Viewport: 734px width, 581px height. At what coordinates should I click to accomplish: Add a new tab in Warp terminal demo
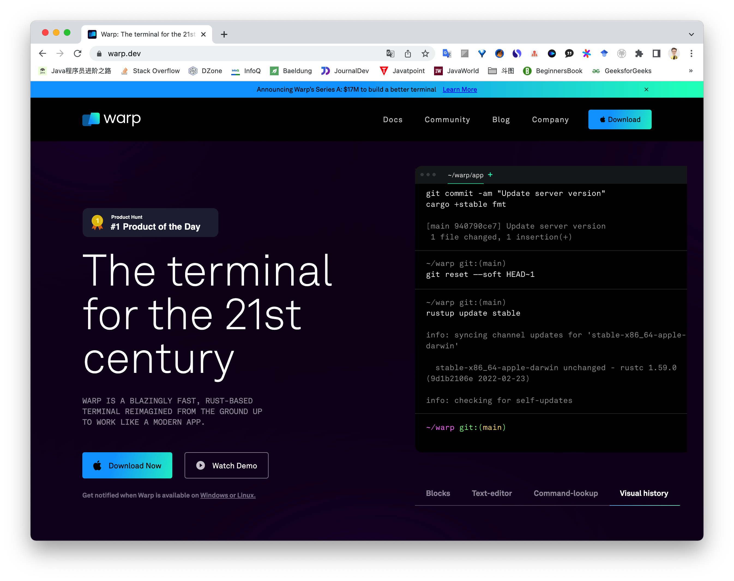[490, 175]
